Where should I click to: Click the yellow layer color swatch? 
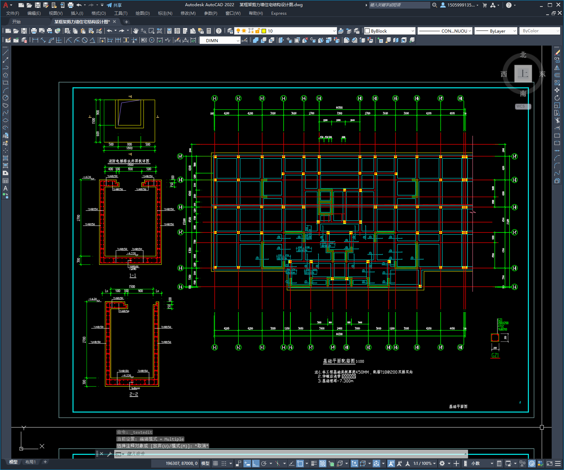pos(264,31)
